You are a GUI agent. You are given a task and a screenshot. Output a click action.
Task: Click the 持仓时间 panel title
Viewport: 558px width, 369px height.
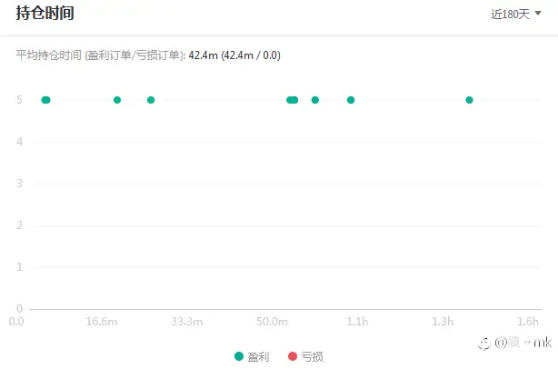pos(45,14)
